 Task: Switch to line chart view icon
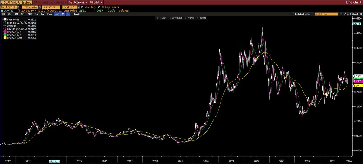click(x=68, y=14)
